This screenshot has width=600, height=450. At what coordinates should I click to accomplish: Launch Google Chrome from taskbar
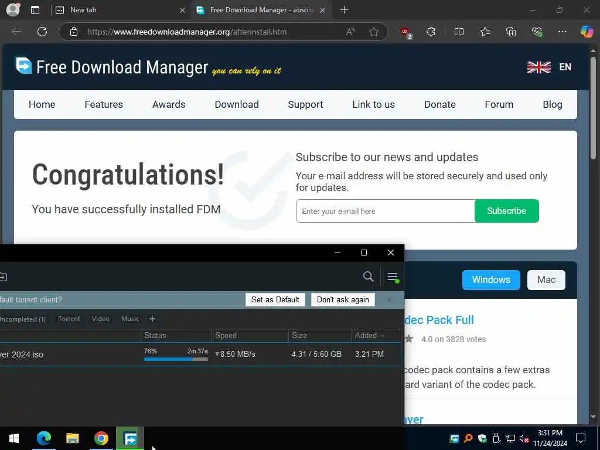[x=101, y=438]
